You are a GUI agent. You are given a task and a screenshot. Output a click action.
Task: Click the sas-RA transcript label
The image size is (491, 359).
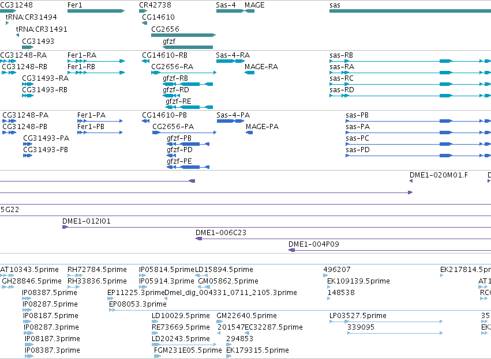click(x=342, y=67)
